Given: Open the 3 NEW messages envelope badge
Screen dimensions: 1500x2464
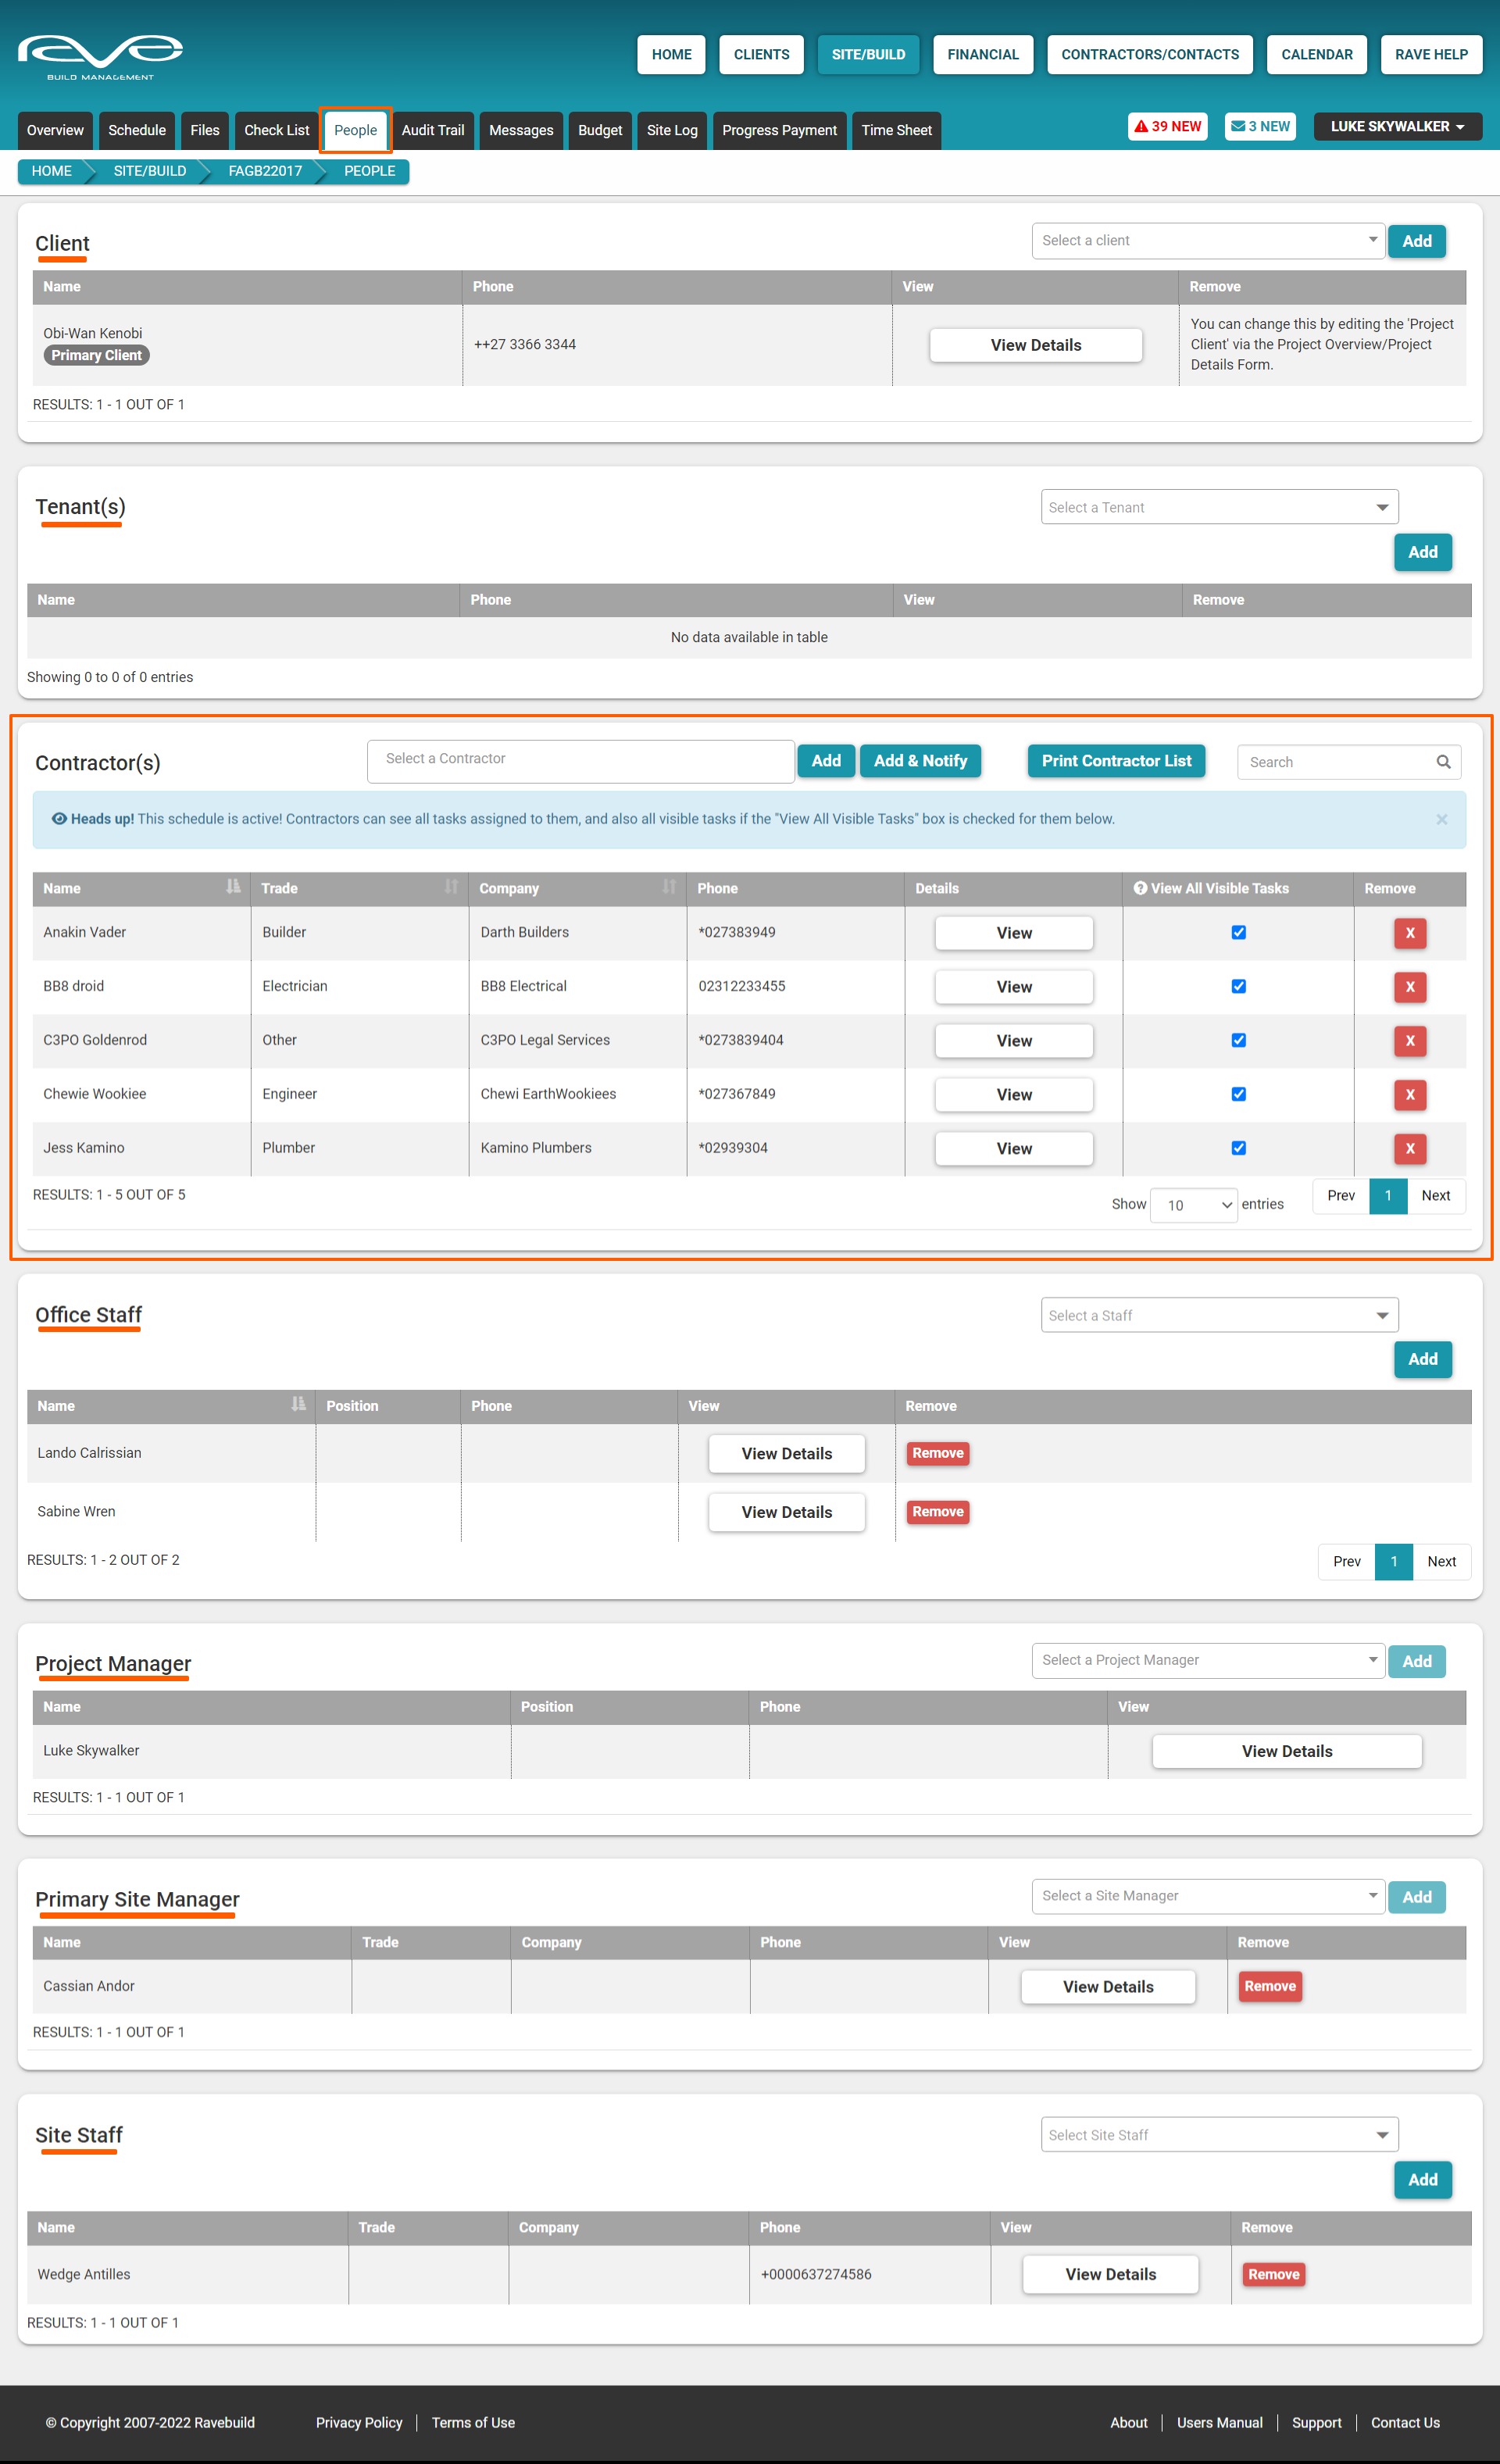Looking at the screenshot, I should [x=1259, y=127].
